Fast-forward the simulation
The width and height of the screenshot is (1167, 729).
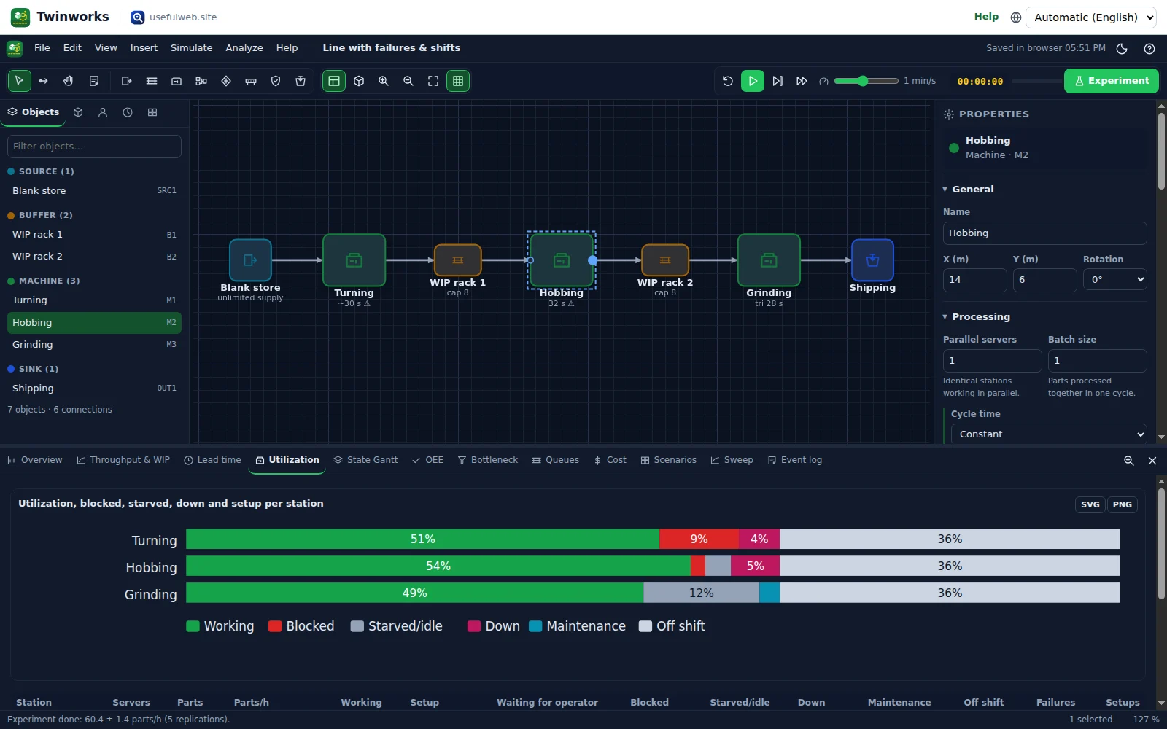[x=802, y=81]
